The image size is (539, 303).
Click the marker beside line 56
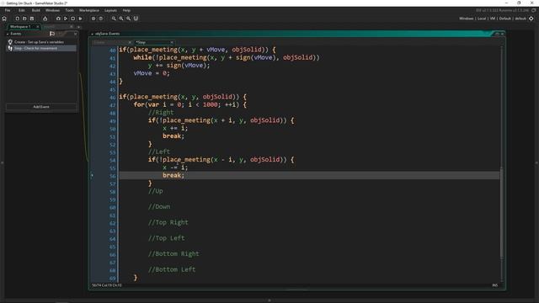tap(92, 176)
